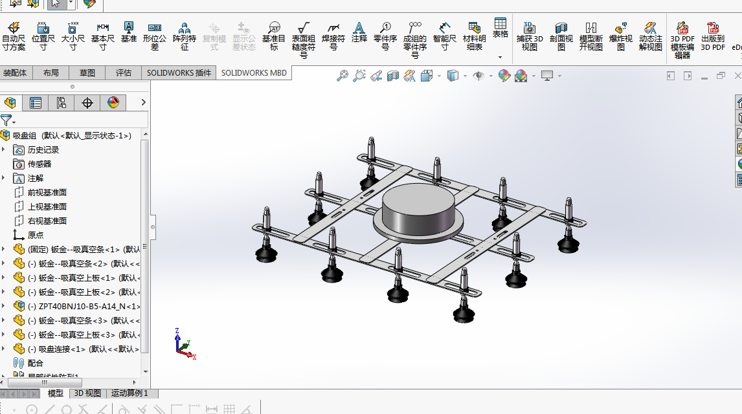Expand the 历史记录 history node
This screenshot has width=742, height=414.
click(x=4, y=149)
